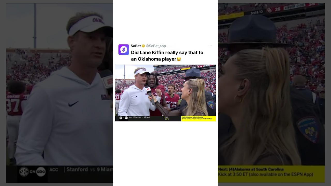
Task: Click the large yellow Alabama at South Carolina banner
Action: 271,172
